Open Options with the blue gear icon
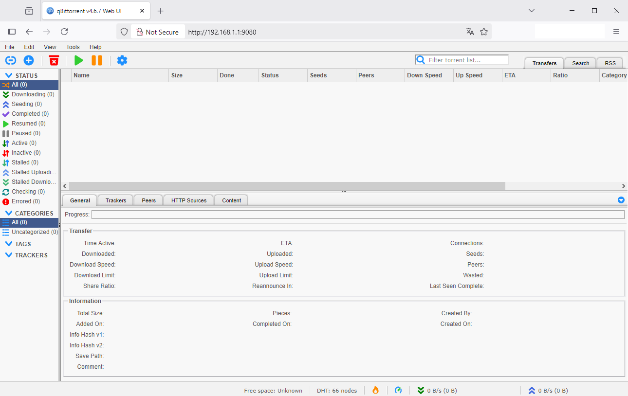 pyautogui.click(x=122, y=60)
